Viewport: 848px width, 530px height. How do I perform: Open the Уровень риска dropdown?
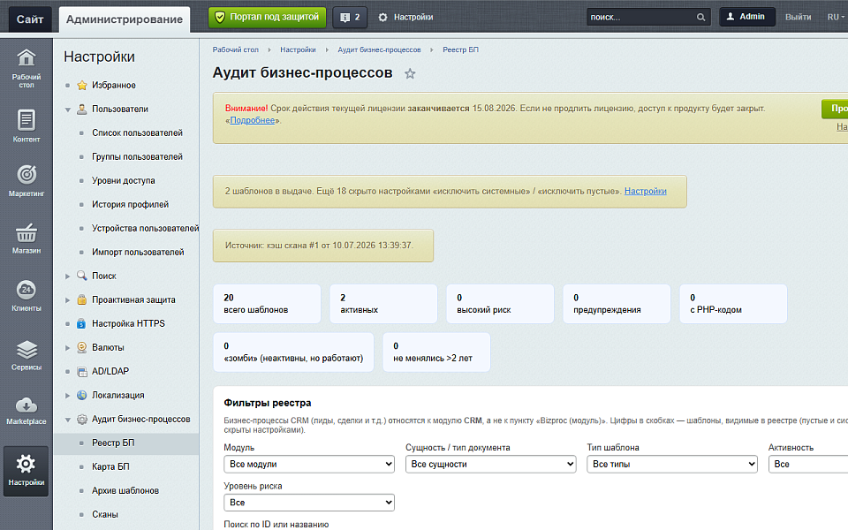[309, 503]
